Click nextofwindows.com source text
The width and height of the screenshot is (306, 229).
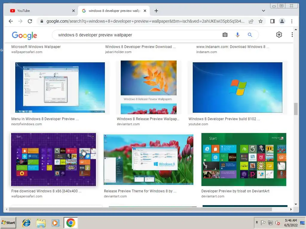(x=27, y=124)
